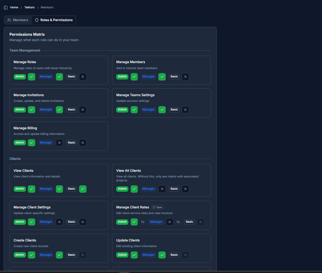Viewport: 322px width, 273px height.
Task: Turn off Admin permission for Manage Invitations
Action: [x=32, y=110]
